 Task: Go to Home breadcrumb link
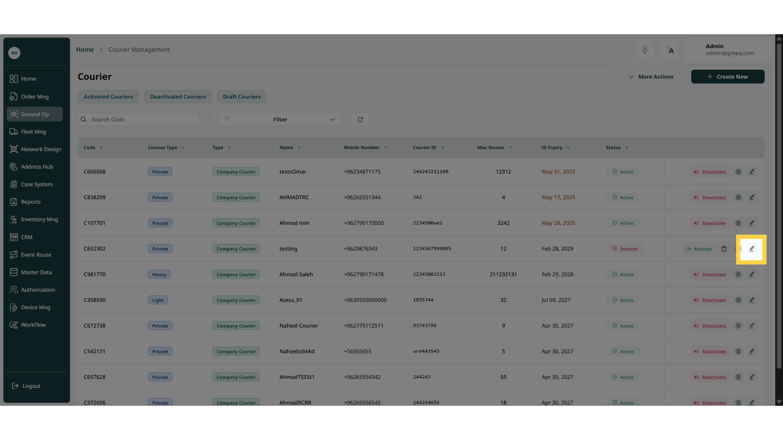point(85,50)
